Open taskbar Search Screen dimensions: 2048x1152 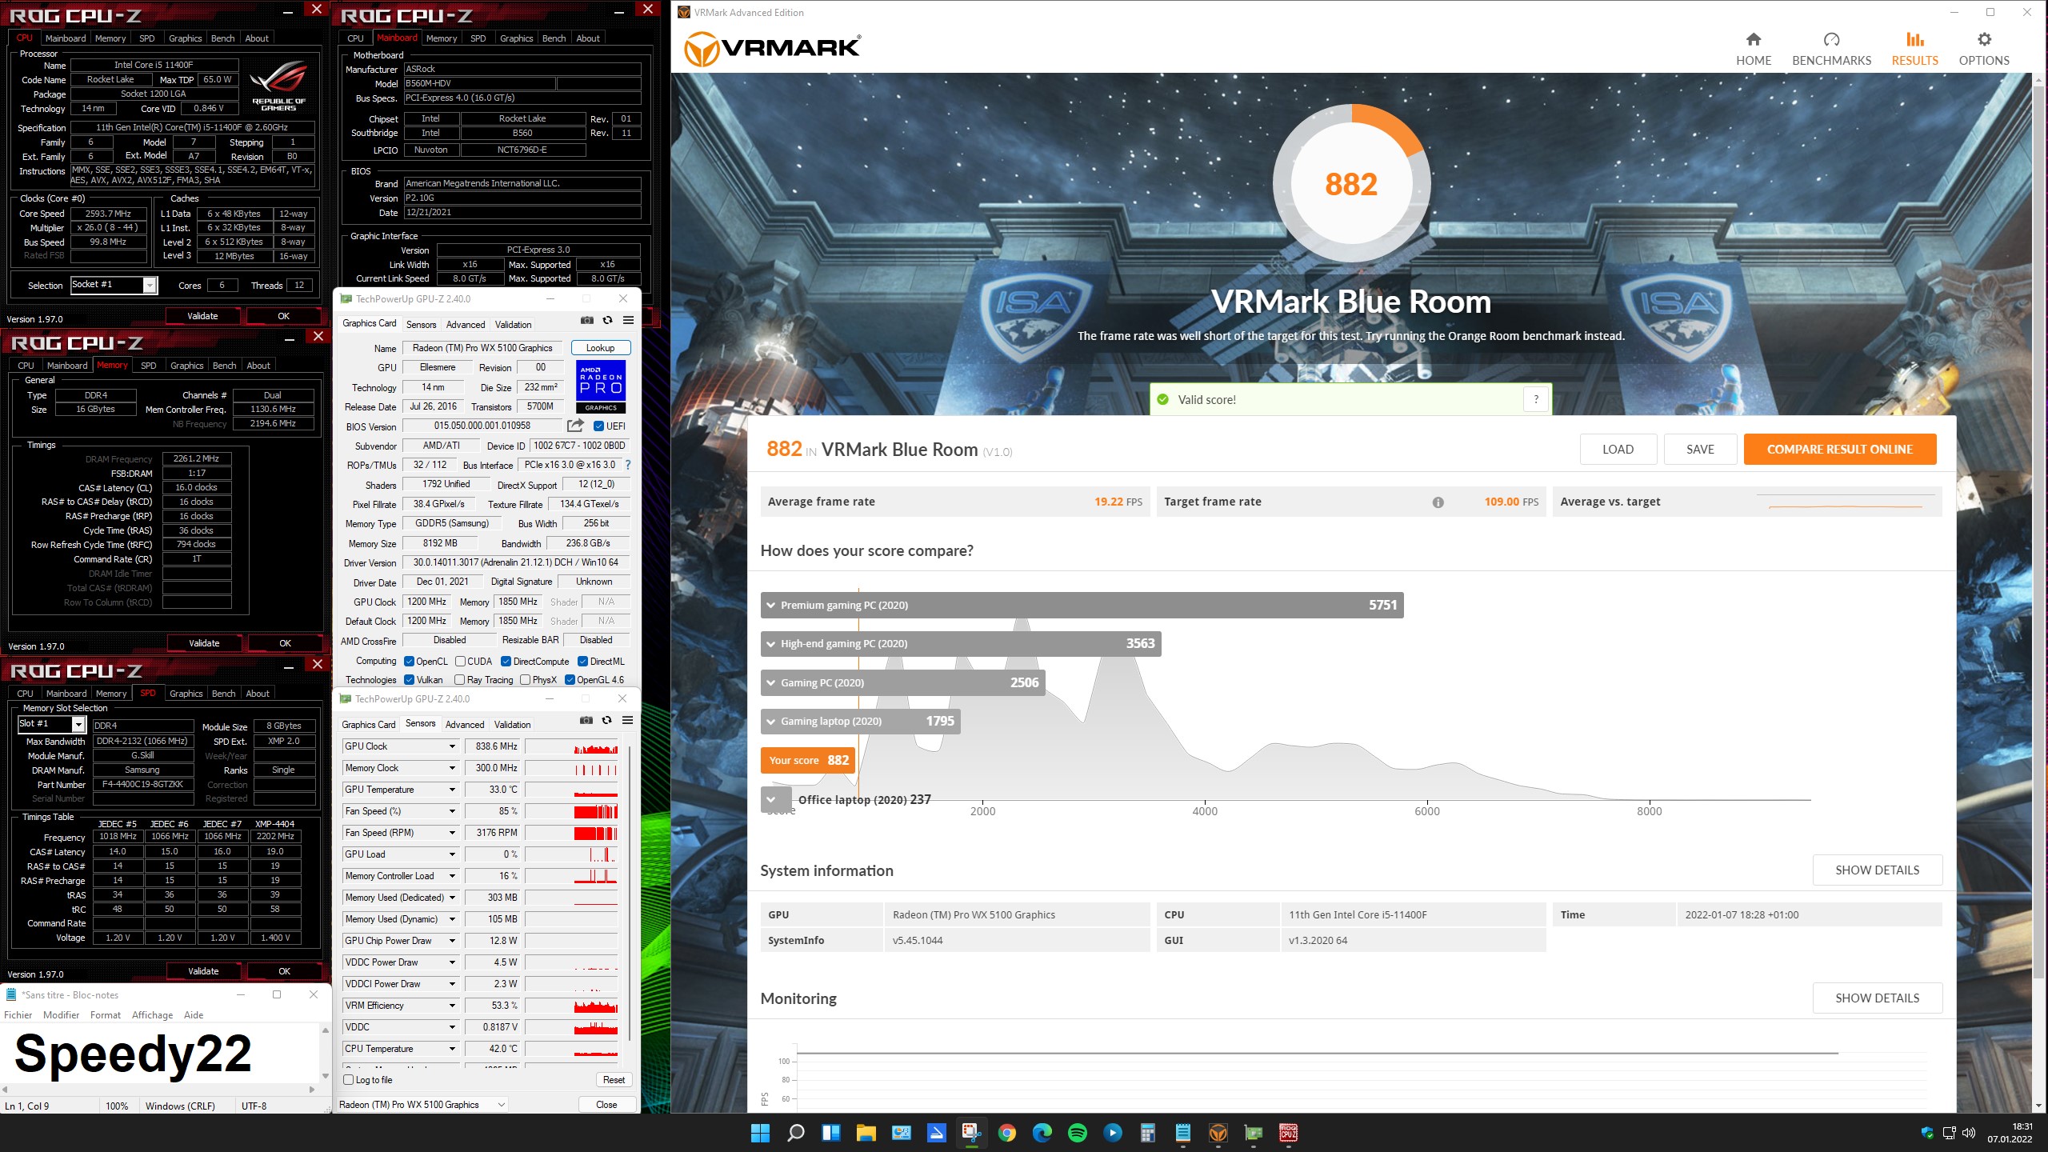(x=795, y=1133)
